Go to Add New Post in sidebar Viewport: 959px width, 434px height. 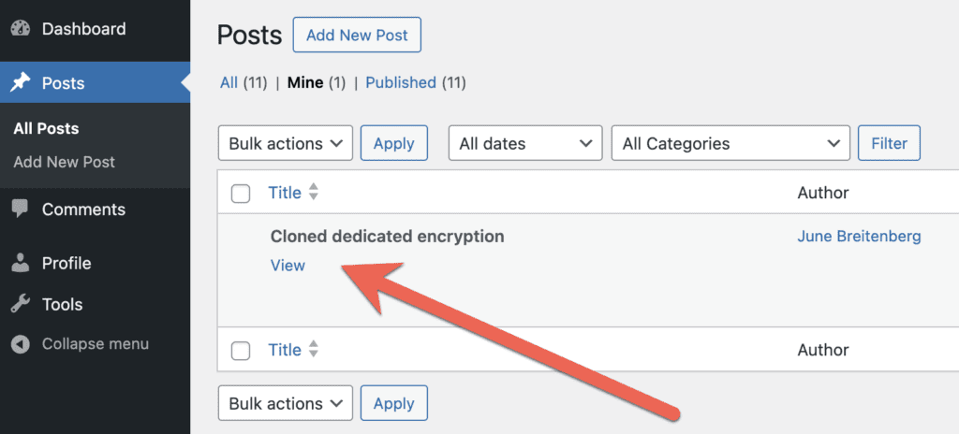click(65, 162)
